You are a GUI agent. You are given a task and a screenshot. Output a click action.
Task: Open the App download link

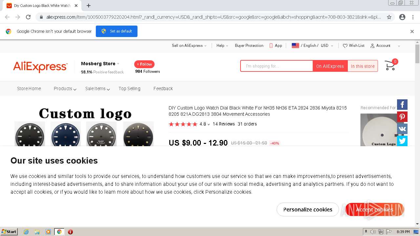[276, 46]
